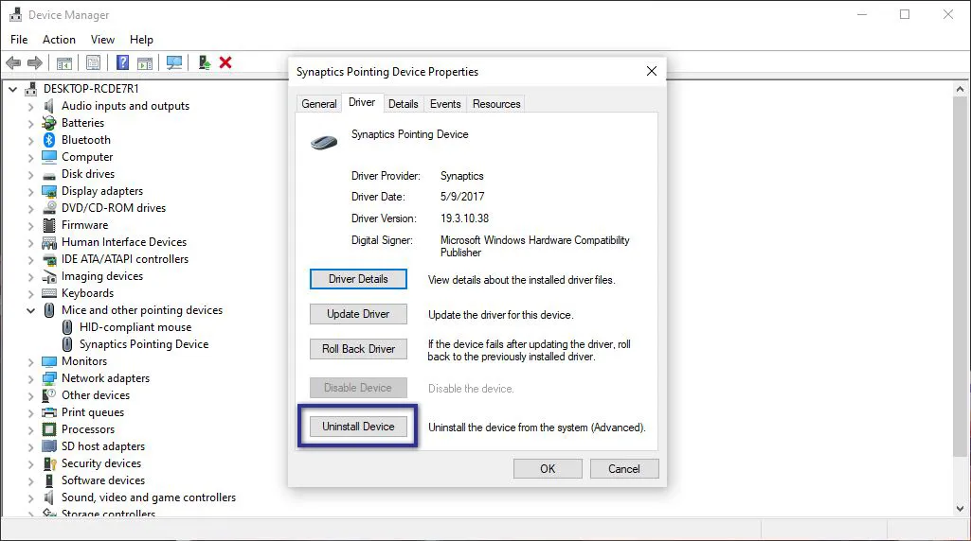971x541 pixels.
Task: Click the Roll Back Driver button
Action: 358,349
